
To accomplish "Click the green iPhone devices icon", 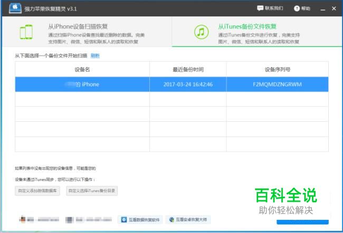I will click(26, 32).
